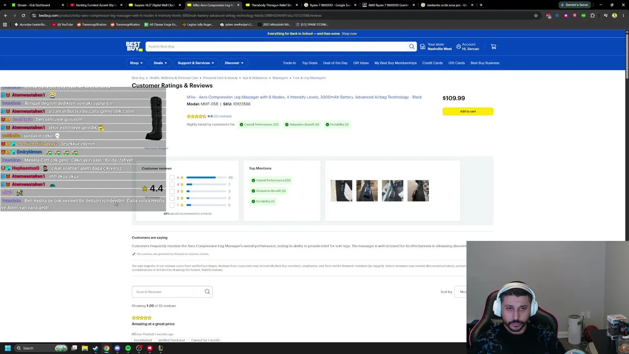Open Discord from the taskbar
Image resolution: width=629 pixels, height=354 pixels.
(x=117, y=348)
